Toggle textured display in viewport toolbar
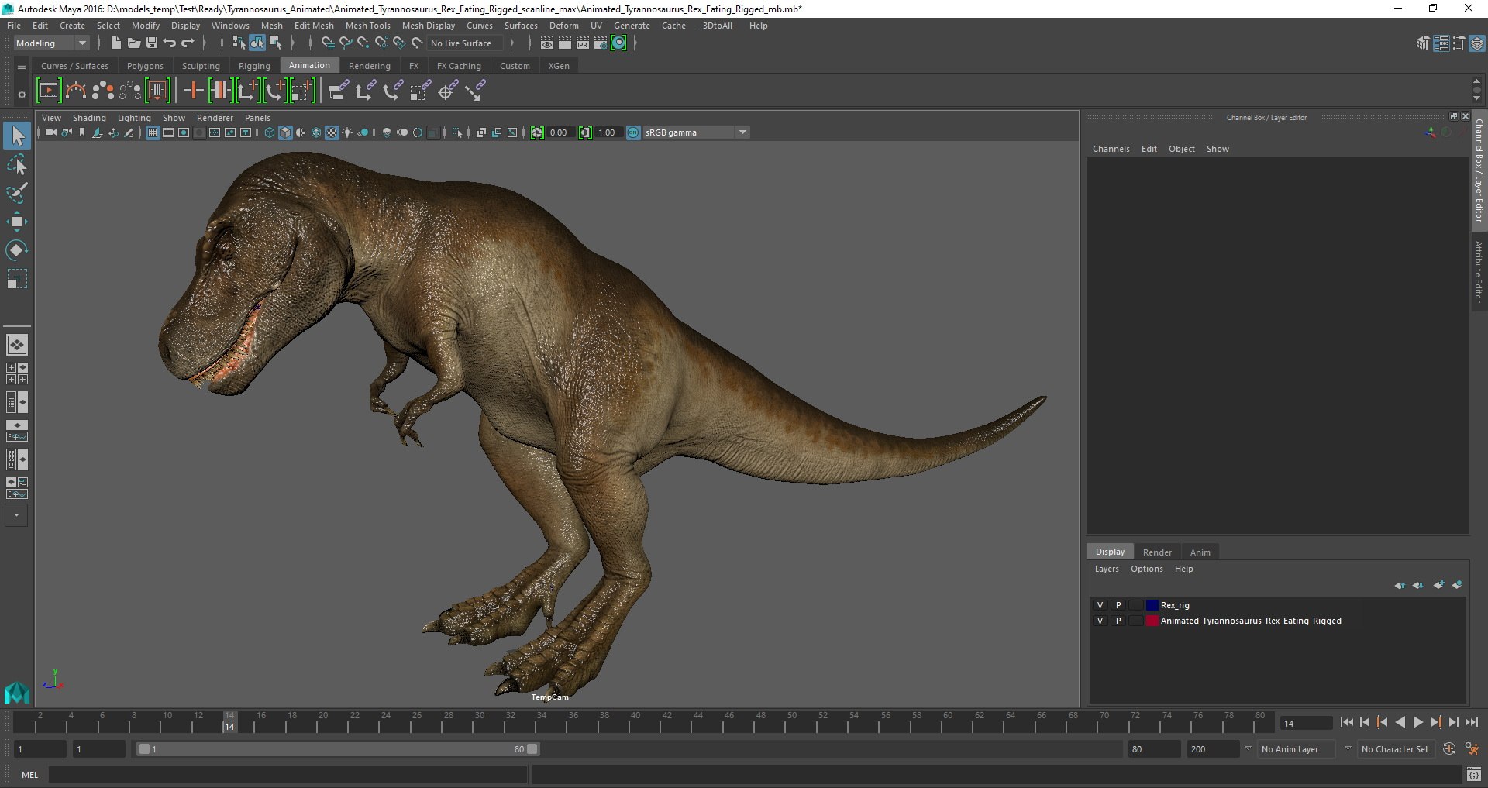This screenshot has width=1488, height=788. click(332, 132)
